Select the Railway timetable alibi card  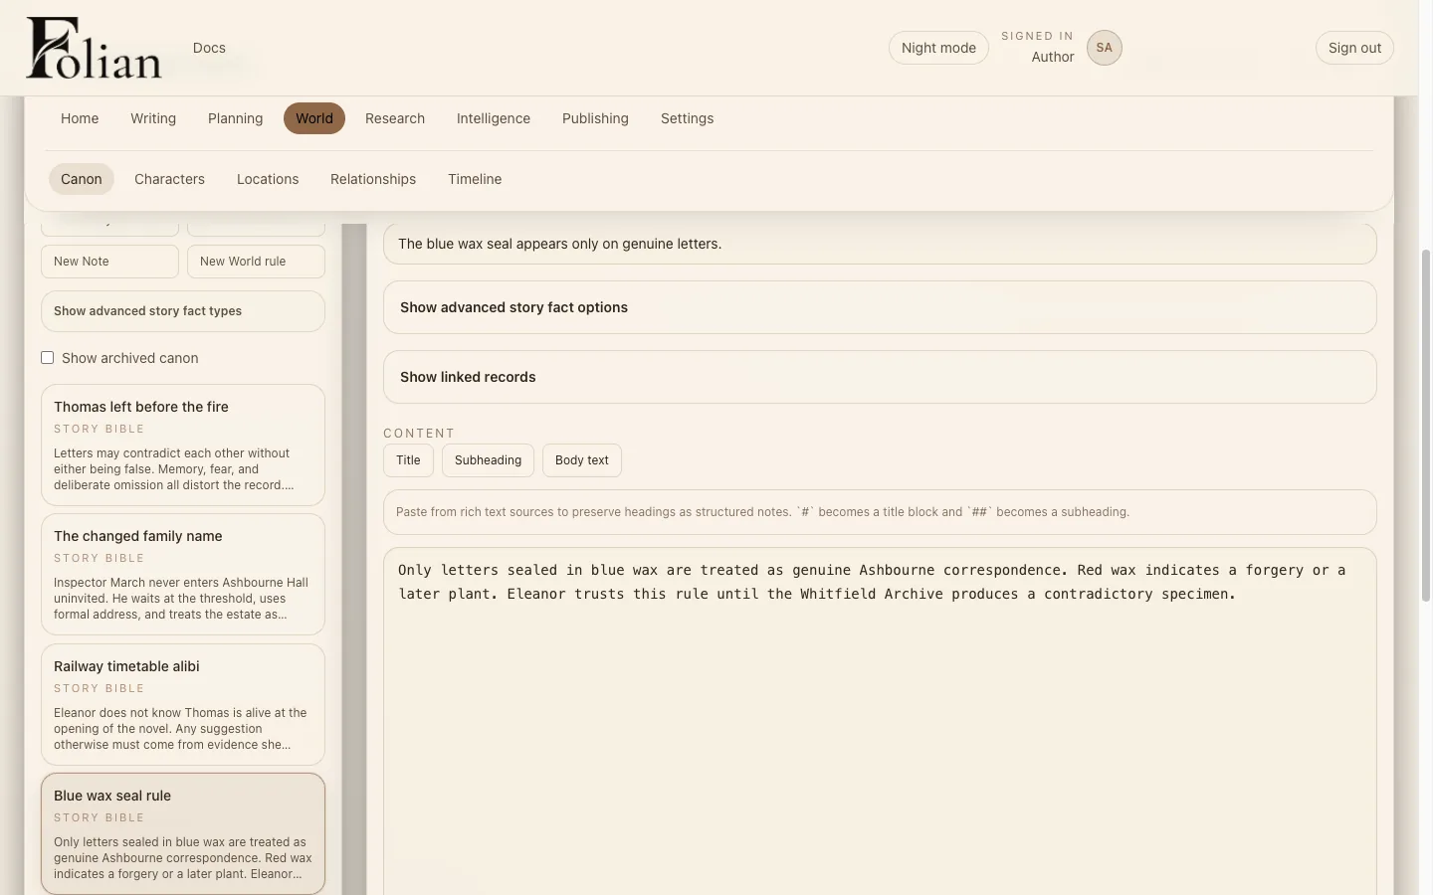pyautogui.click(x=183, y=704)
